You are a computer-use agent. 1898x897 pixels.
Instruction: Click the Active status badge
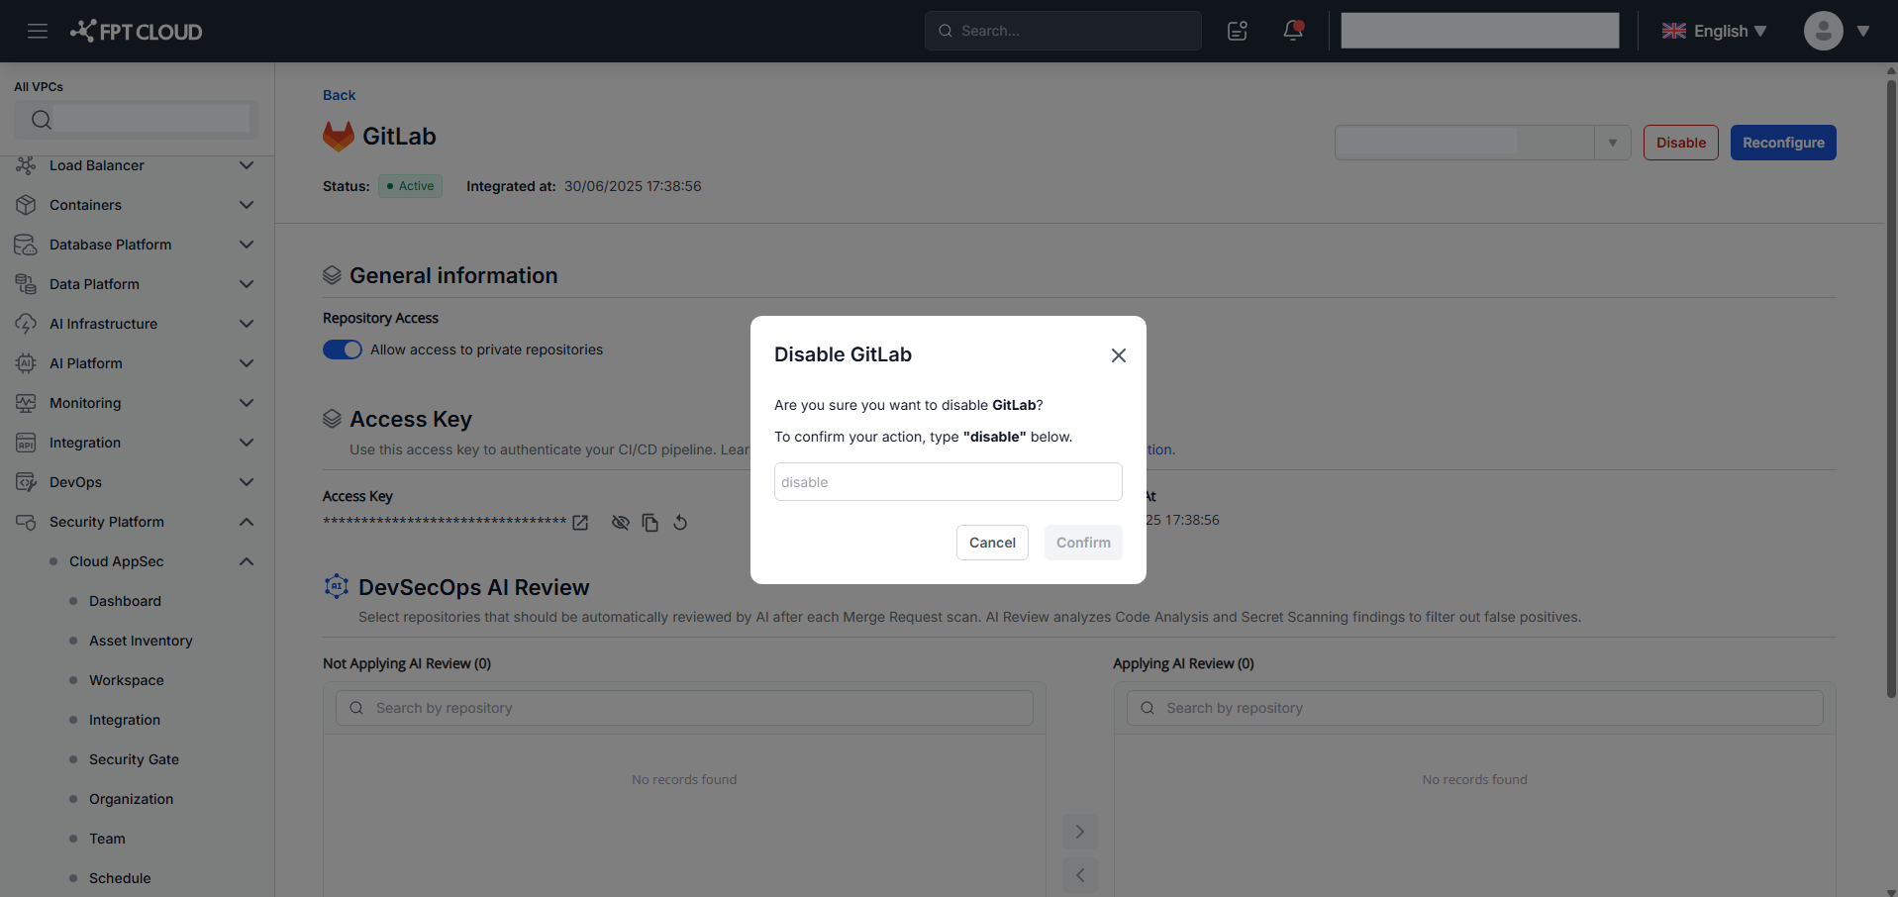pyautogui.click(x=410, y=186)
